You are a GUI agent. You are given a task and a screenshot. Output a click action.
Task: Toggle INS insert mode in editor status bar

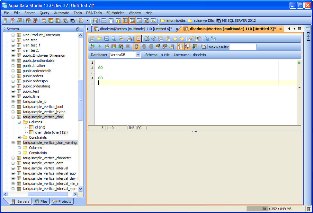132,128
